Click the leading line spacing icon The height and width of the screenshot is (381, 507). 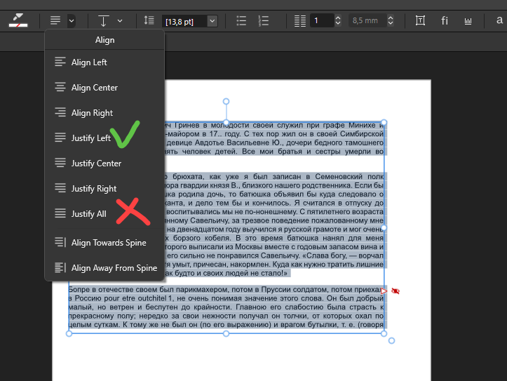pos(149,21)
